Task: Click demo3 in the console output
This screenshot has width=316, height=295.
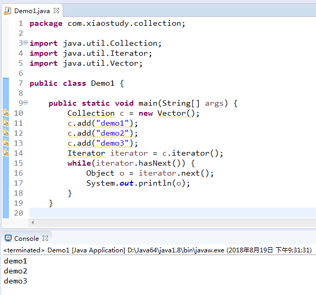Action: click(x=15, y=281)
